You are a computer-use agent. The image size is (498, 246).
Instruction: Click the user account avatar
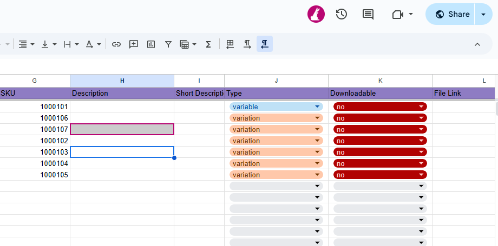pos(316,14)
